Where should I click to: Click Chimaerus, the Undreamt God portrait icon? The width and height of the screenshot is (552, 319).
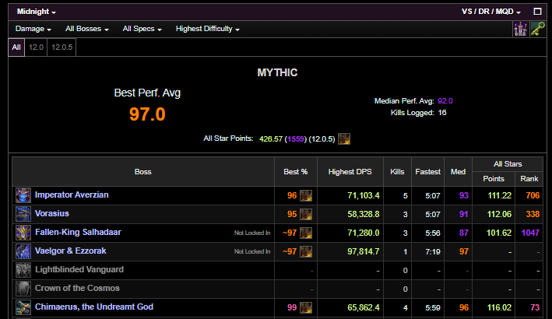23,307
